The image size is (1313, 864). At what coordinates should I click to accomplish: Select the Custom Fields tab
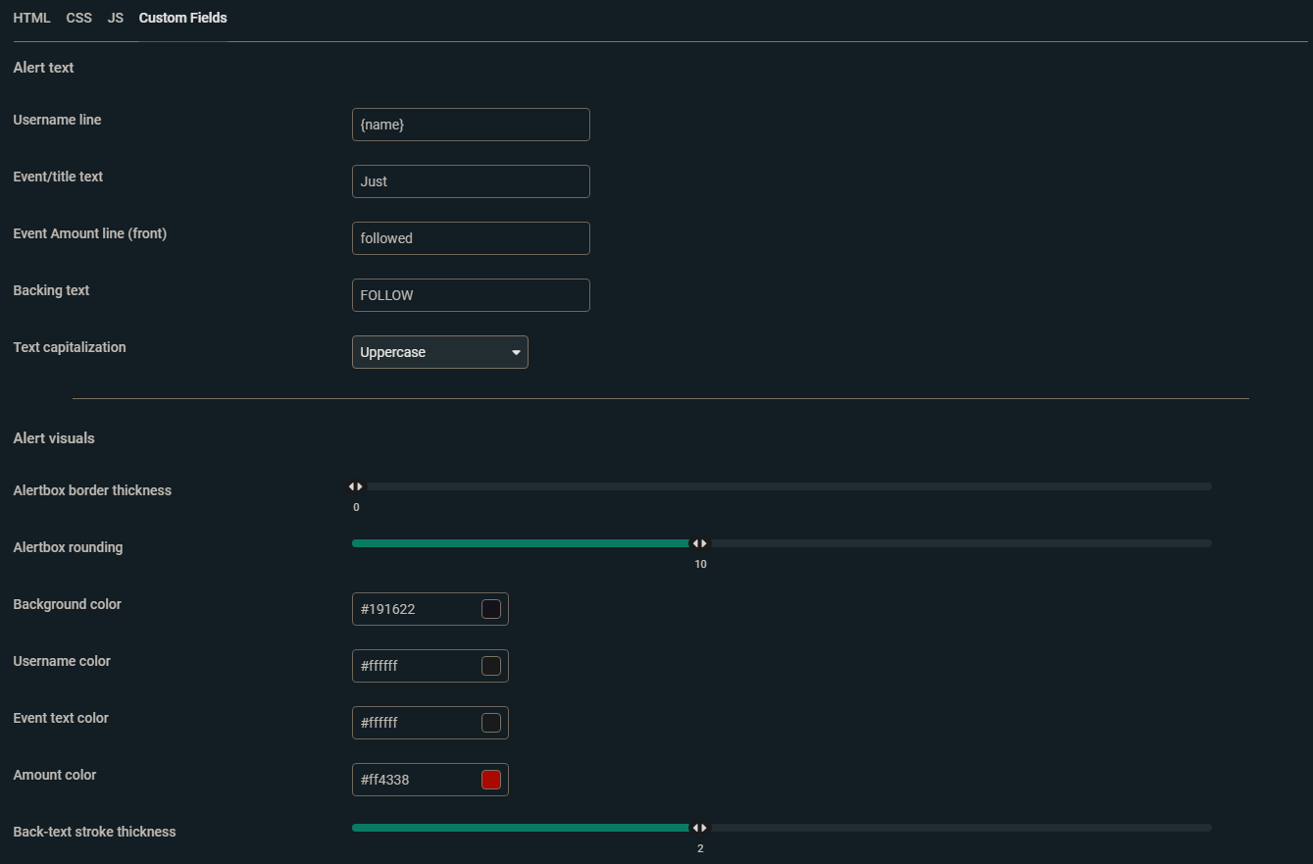click(x=183, y=18)
